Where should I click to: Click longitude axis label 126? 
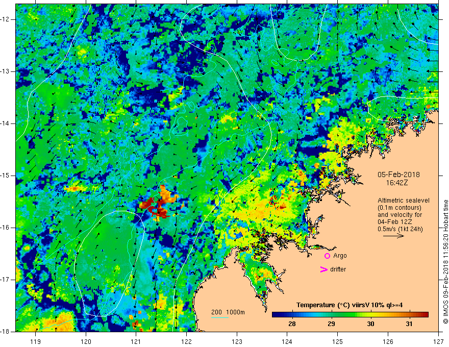(x=388, y=341)
